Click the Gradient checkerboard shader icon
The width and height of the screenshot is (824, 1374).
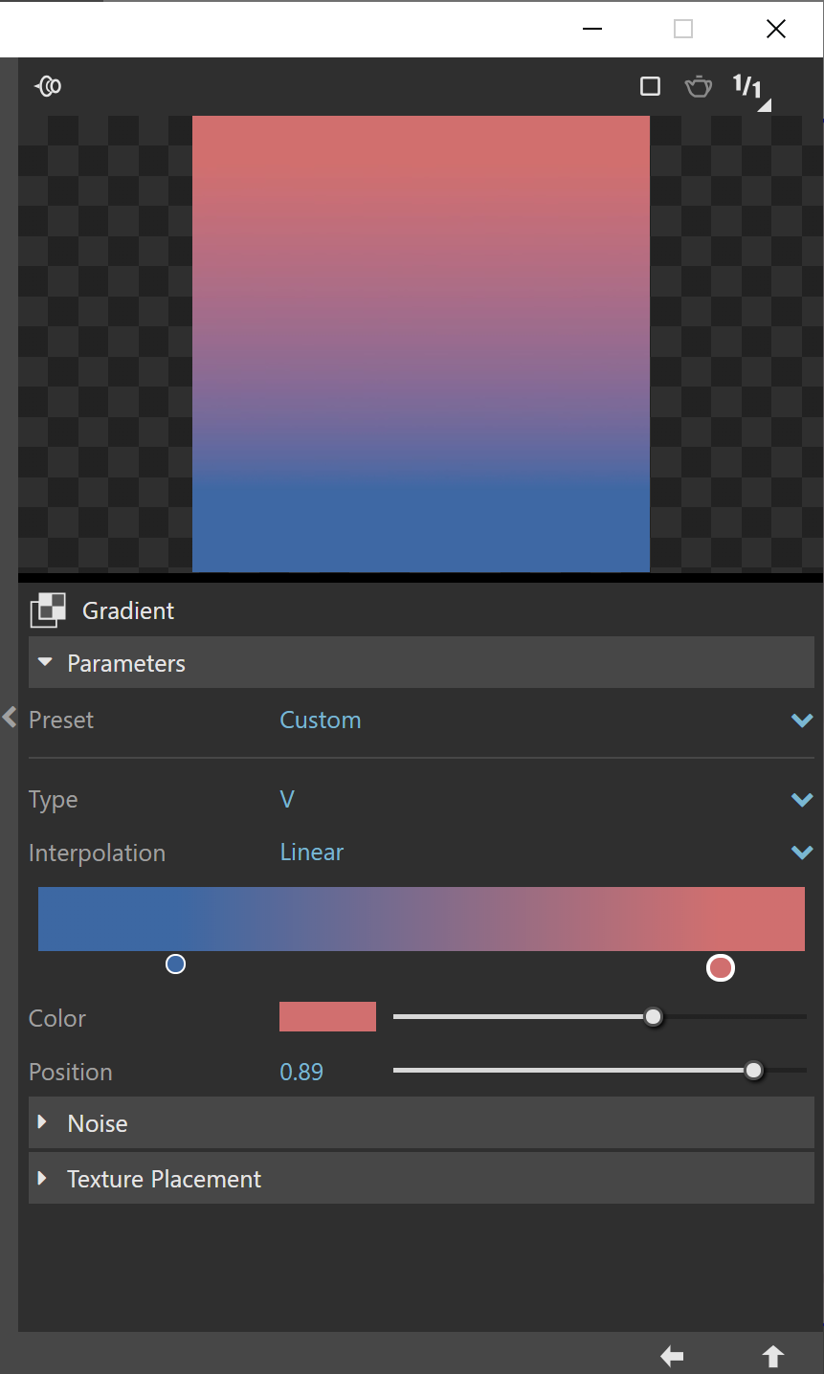[x=48, y=610]
